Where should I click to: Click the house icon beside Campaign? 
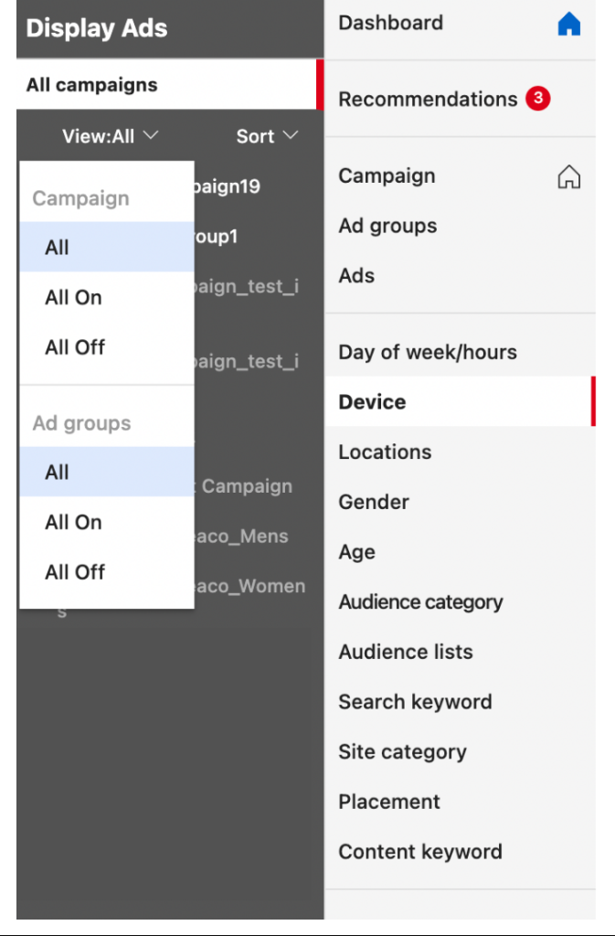coord(569,176)
